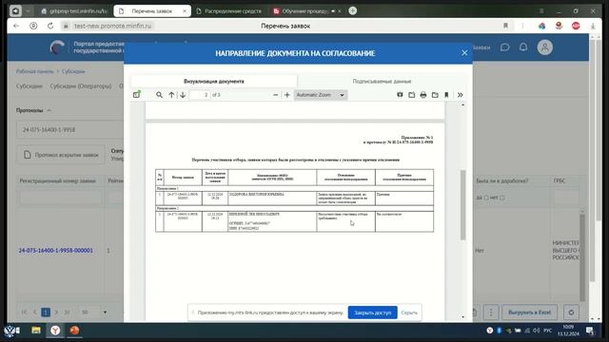Click protocol field 24-075-16400-1-9958
Image resolution: width=609 pixels, height=342 pixels.
pos(69,129)
